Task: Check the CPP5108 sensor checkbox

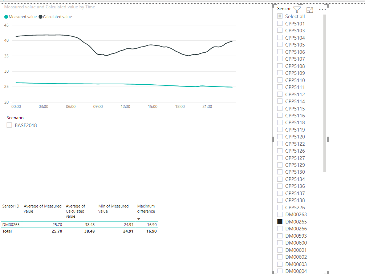Action: [280, 66]
